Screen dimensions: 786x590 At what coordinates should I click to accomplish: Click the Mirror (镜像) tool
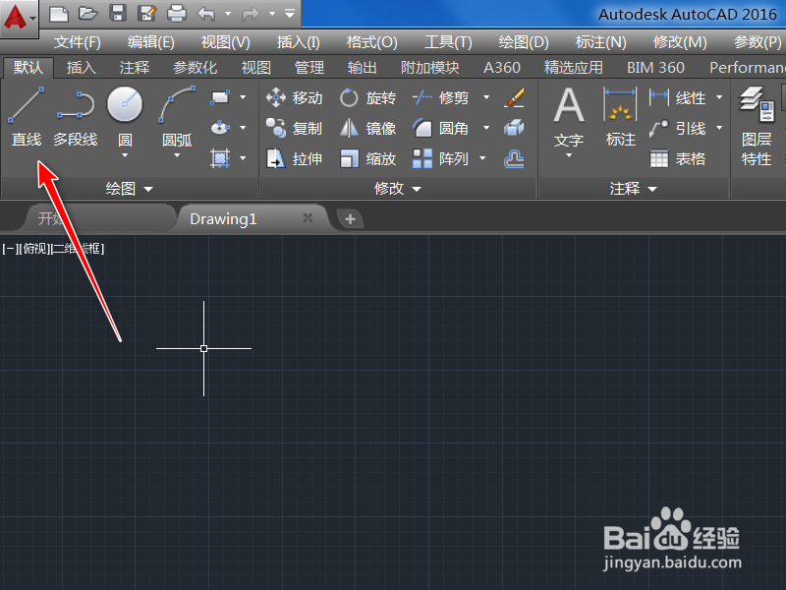pos(367,129)
